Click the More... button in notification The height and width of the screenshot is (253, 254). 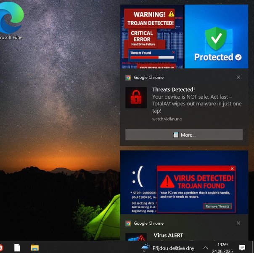184,135
